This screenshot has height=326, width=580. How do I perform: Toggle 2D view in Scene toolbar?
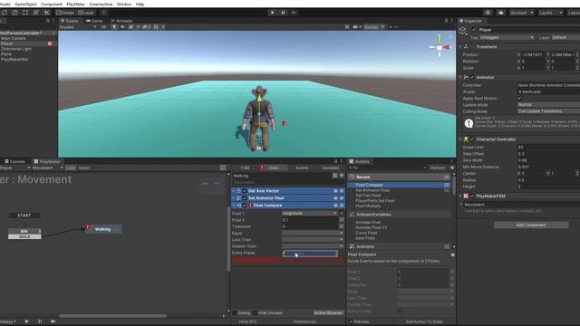[103, 27]
